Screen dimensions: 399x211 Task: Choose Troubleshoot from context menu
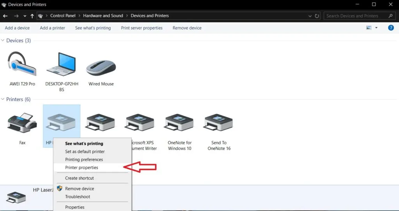[x=78, y=197]
